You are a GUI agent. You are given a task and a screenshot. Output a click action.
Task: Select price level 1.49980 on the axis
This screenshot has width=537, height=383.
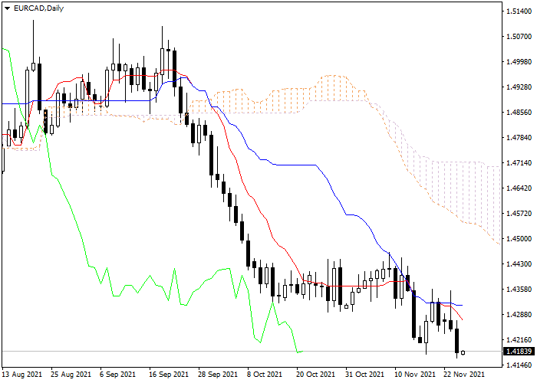click(x=519, y=62)
